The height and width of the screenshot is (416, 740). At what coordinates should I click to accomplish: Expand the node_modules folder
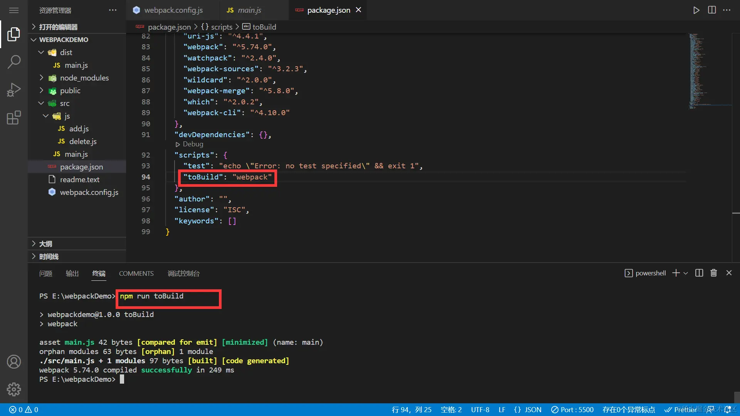pos(84,78)
